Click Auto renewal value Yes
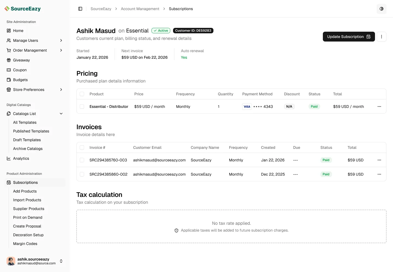 184,57
